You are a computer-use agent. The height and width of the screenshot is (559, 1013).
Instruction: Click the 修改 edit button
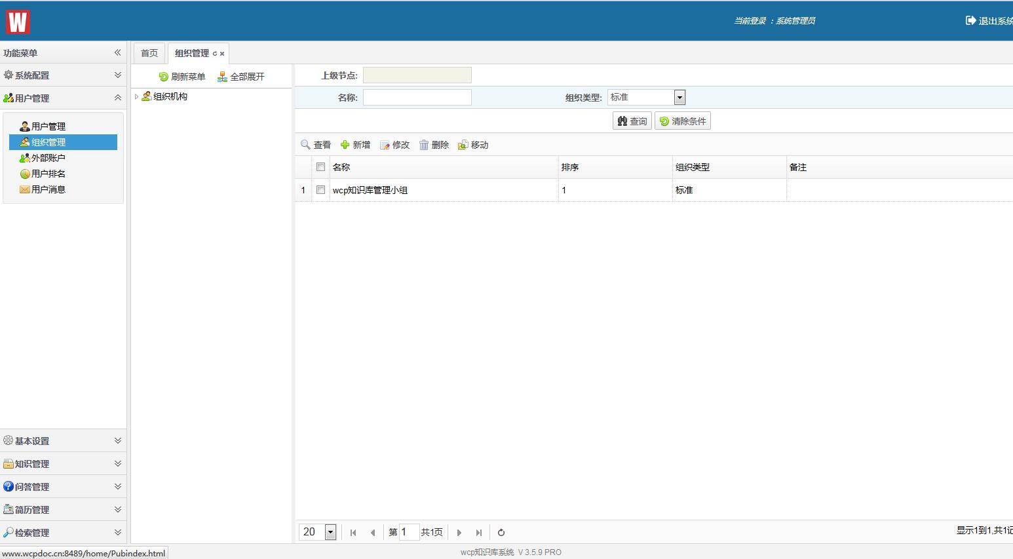coord(394,145)
